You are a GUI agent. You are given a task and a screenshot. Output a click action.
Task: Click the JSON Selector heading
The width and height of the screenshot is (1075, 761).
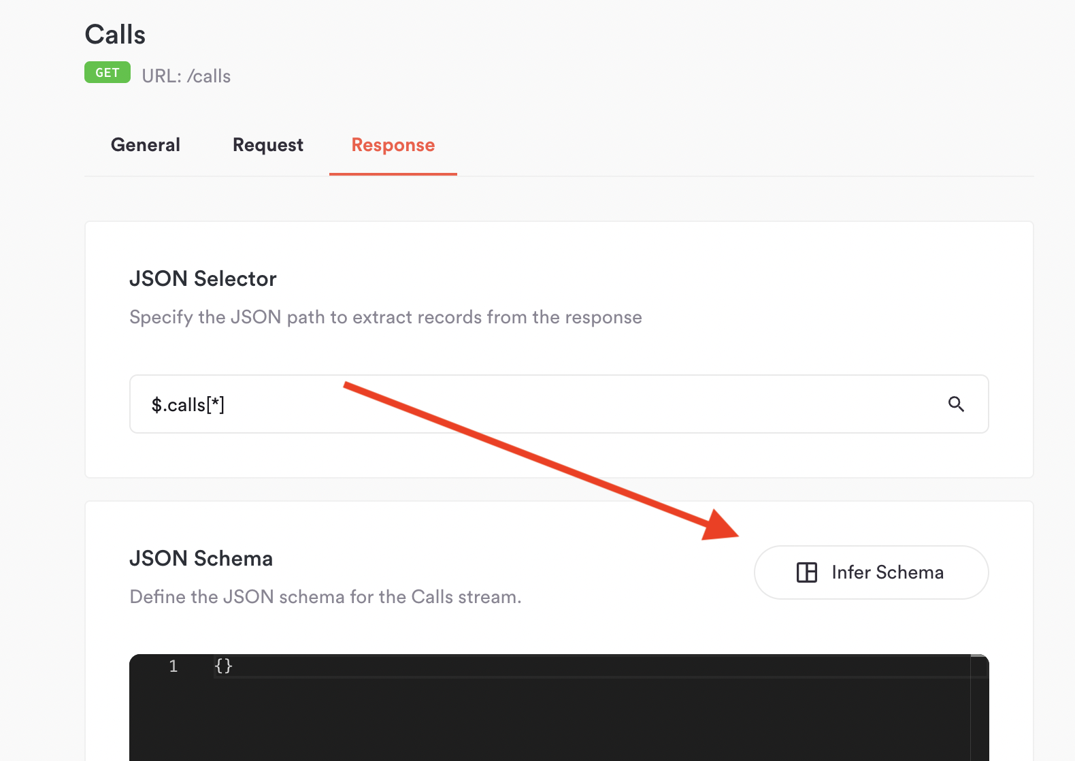[x=203, y=278]
